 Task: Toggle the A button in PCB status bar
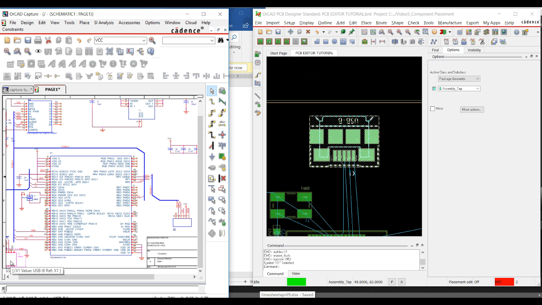[x=402, y=282]
